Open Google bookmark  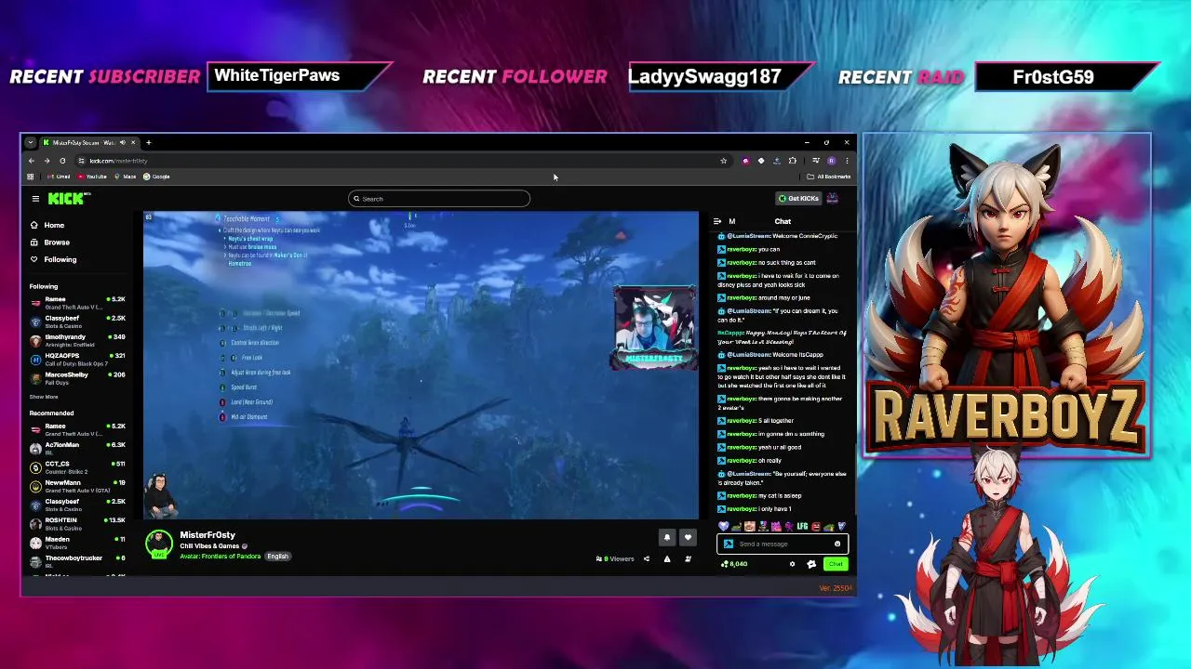[x=156, y=177]
